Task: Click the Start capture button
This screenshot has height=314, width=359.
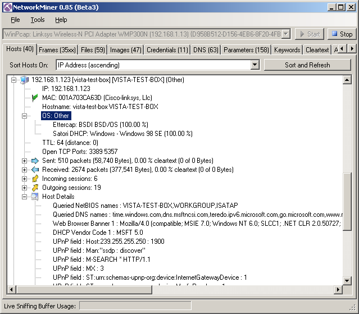Action: [310, 34]
